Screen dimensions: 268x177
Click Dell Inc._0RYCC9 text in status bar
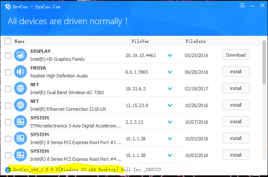141,170
